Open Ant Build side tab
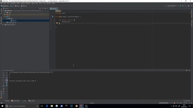Screen dimensions: 193x108 192,23
